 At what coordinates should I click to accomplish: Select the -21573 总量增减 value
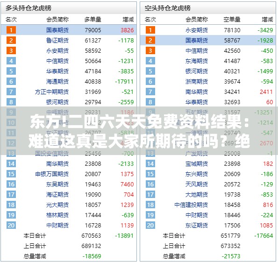pos(231,256)
